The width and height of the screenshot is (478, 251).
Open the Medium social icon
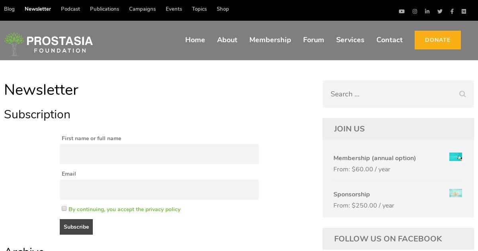[464, 12]
